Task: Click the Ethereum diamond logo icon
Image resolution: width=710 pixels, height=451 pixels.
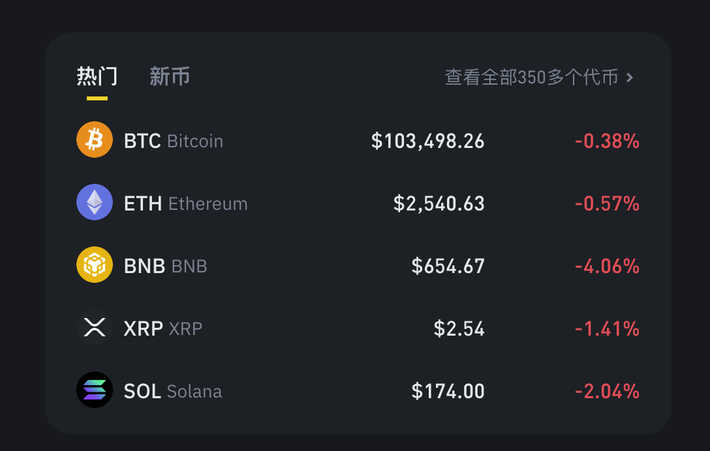Action: (x=94, y=202)
